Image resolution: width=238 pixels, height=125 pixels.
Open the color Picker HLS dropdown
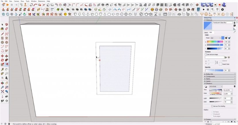(216, 38)
